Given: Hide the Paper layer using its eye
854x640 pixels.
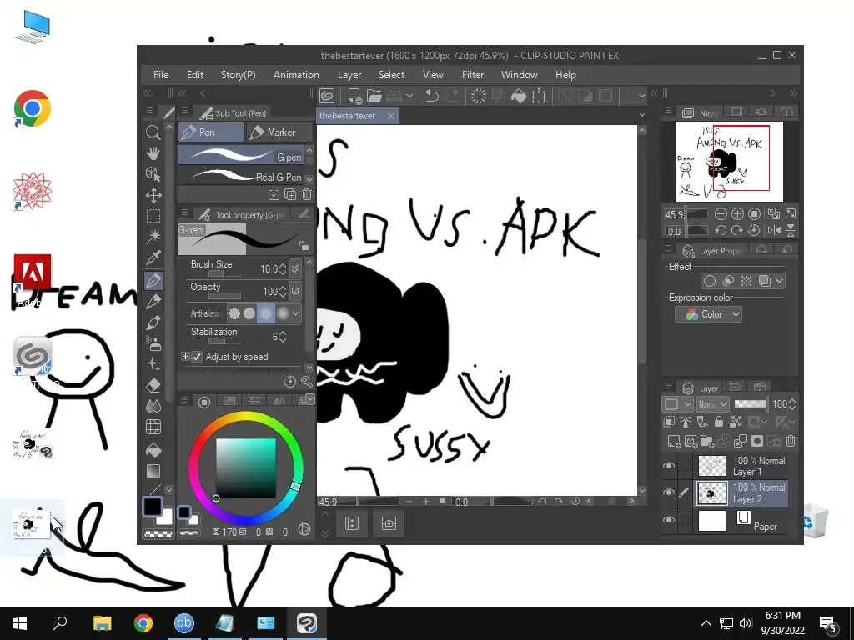Looking at the screenshot, I should pyautogui.click(x=668, y=520).
